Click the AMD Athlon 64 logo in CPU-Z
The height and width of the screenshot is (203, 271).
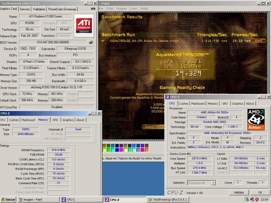point(256,119)
